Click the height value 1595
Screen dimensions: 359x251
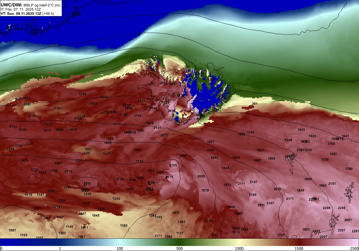pyautogui.click(x=51, y=191)
